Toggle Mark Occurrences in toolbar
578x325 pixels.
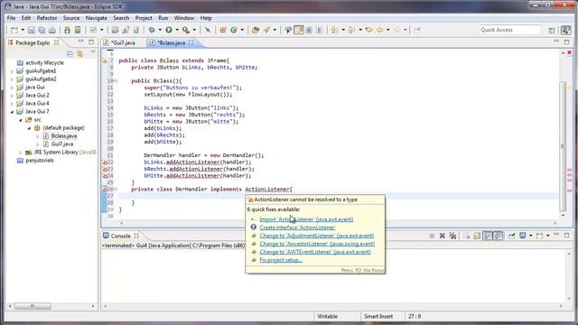[x=299, y=30]
